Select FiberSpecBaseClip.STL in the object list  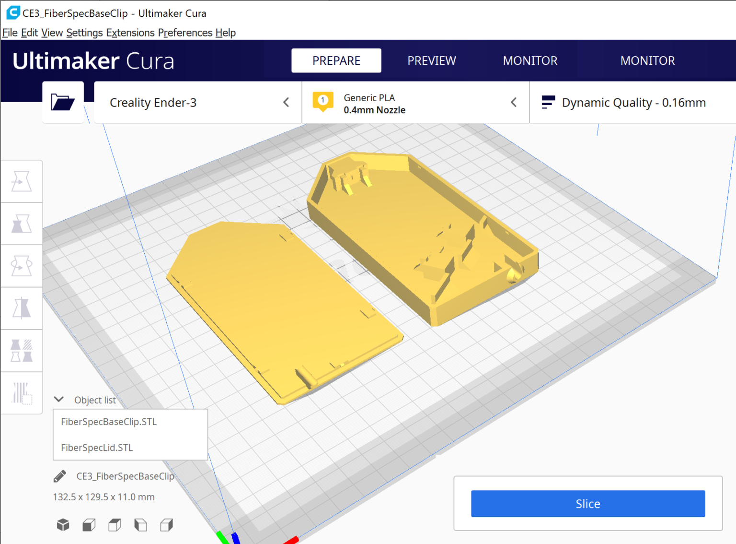109,422
